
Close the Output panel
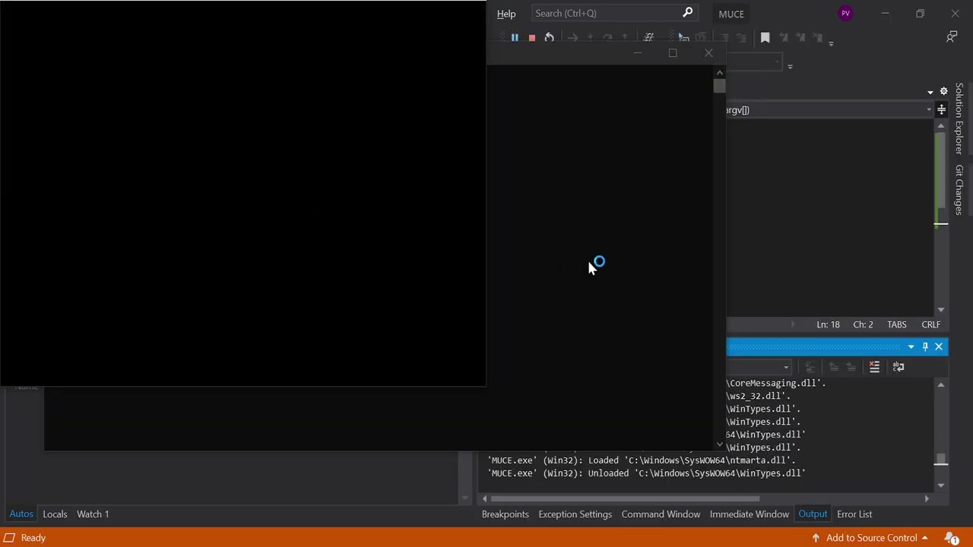pos(939,346)
